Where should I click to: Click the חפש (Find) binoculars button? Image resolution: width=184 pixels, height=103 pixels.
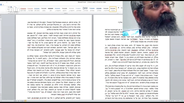tap(10, 7)
